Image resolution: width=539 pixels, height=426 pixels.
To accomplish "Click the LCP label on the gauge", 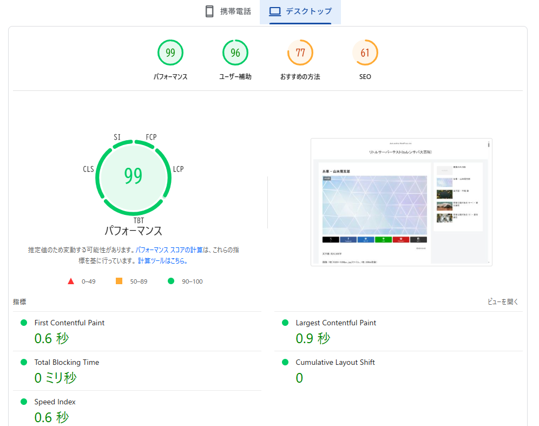I will (179, 169).
